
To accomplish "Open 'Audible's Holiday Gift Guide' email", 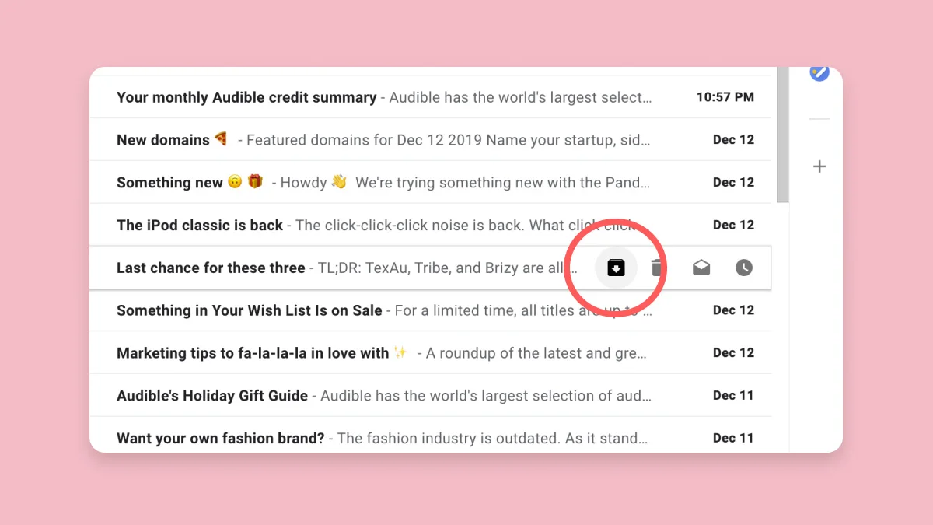I will coord(212,396).
